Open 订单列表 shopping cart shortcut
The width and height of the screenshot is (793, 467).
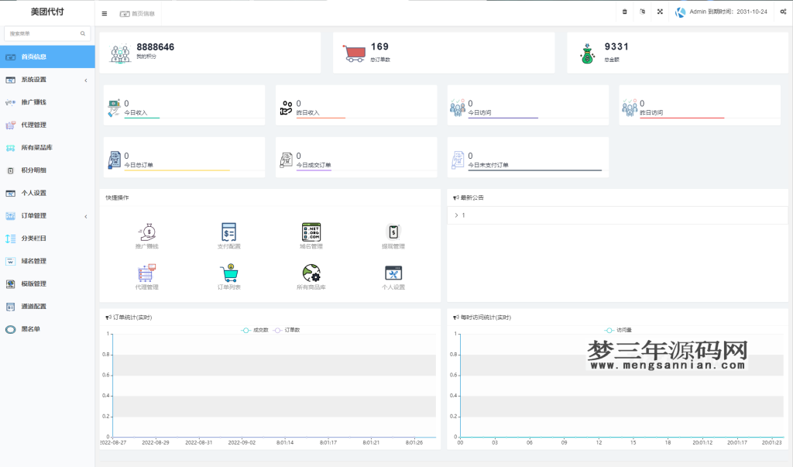tap(228, 273)
